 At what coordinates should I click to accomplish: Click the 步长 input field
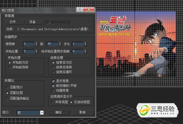(x=78, y=44)
